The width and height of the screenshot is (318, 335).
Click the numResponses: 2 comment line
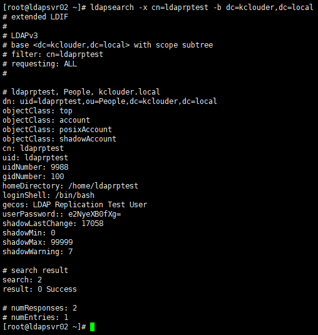(x=39, y=308)
